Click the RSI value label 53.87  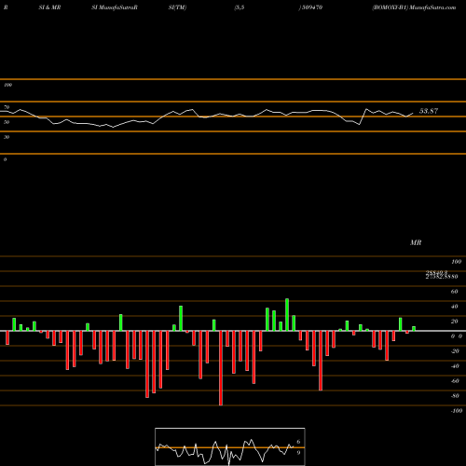[429, 111]
